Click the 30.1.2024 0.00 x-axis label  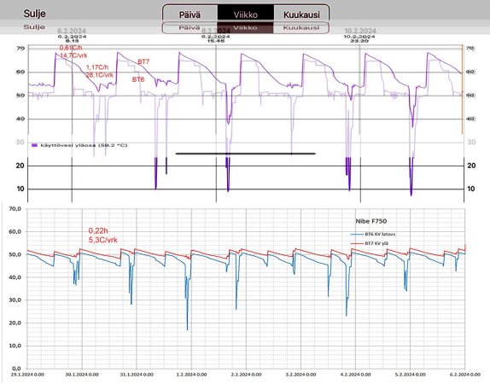82,375
